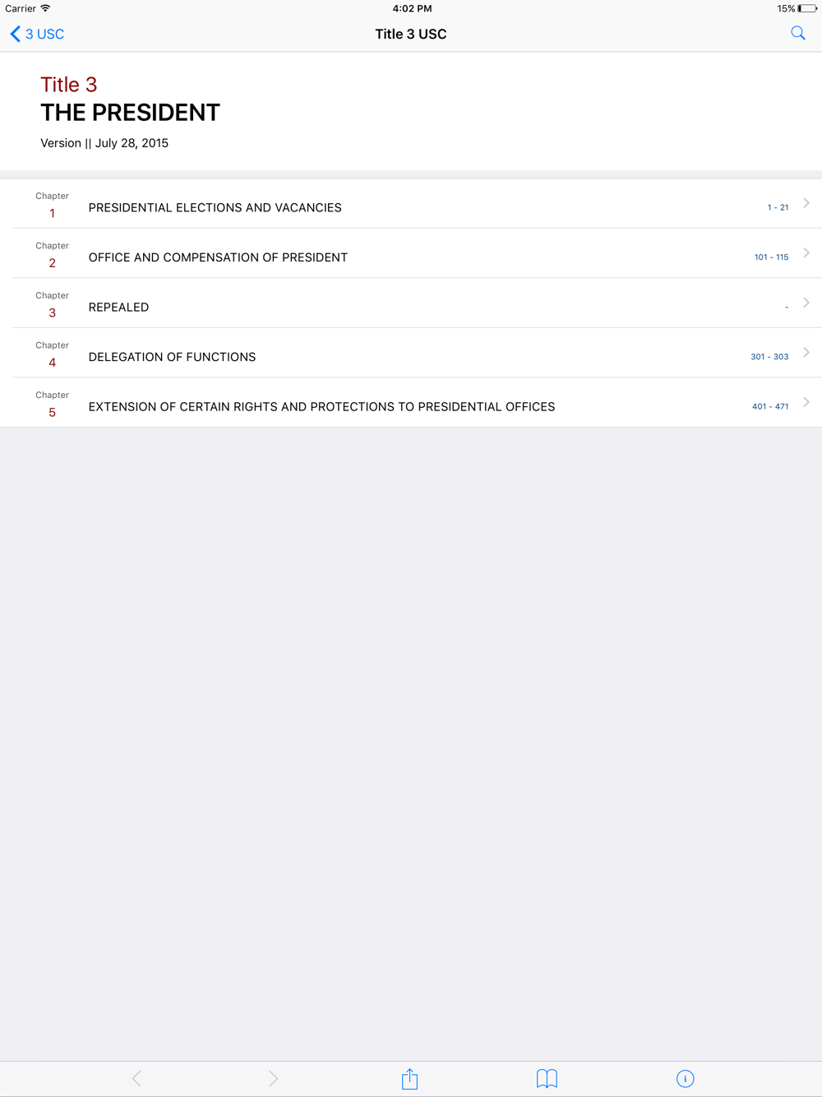Image resolution: width=822 pixels, height=1097 pixels.
Task: Tap section range 301 - 303
Action: point(769,357)
